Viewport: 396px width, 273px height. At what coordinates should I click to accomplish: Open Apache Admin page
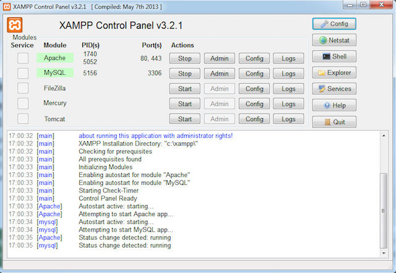[220, 58]
